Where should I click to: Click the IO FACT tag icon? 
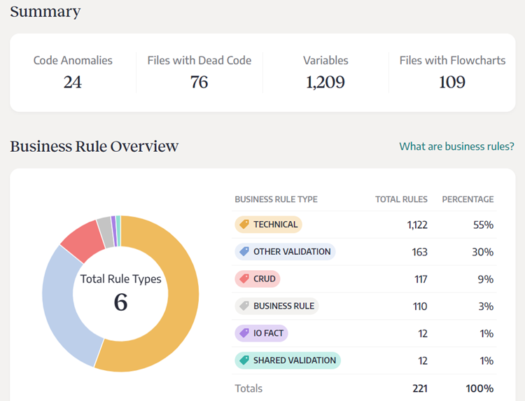tap(244, 333)
